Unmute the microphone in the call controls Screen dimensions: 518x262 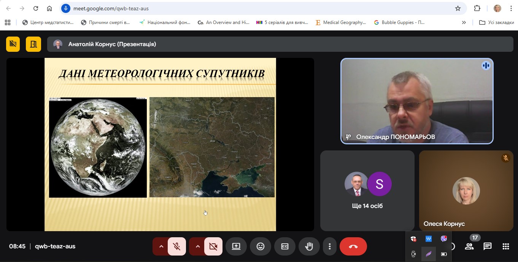(176, 246)
